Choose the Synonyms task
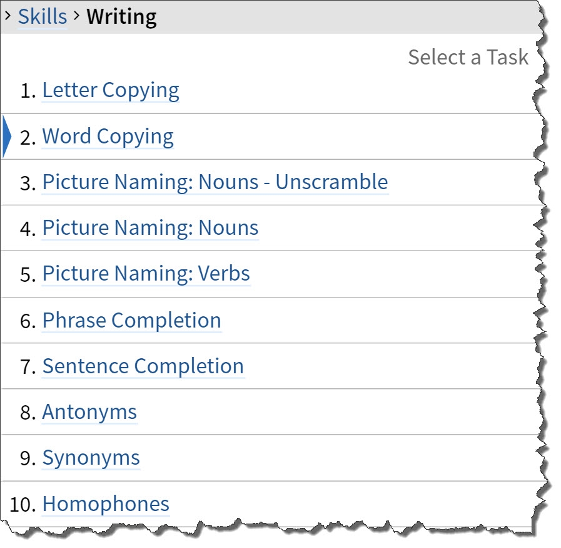 tap(91, 458)
